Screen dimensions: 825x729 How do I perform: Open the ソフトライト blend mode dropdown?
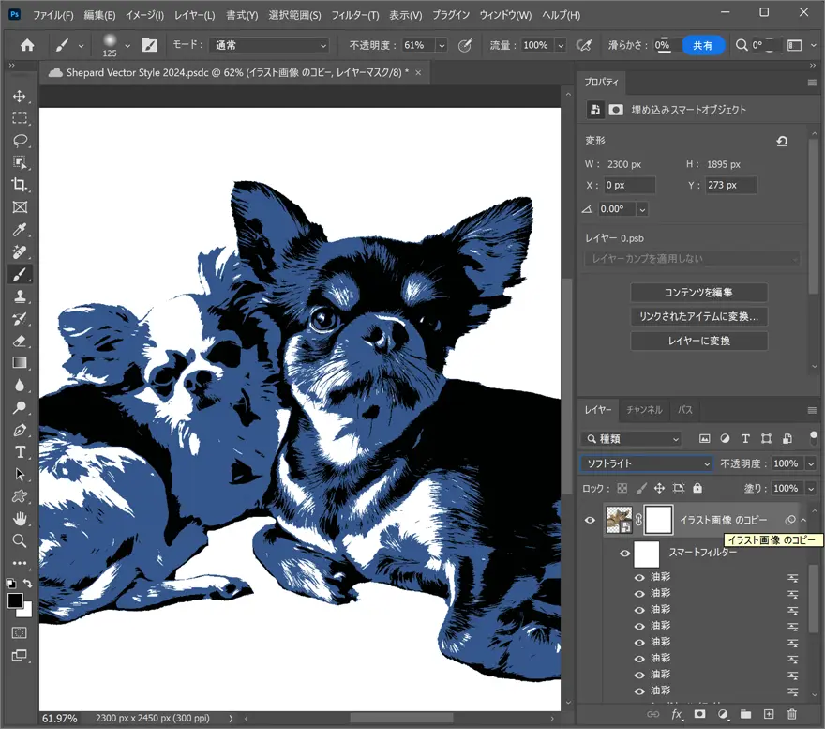coord(647,463)
